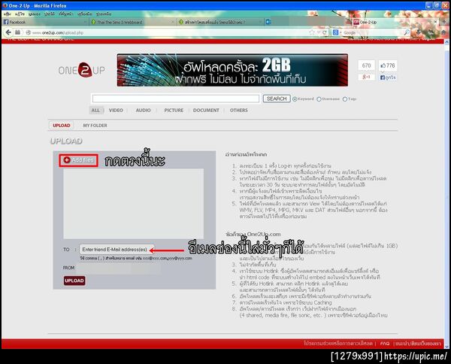Select the OTHERS category filter
451x364 pixels.
click(x=239, y=111)
